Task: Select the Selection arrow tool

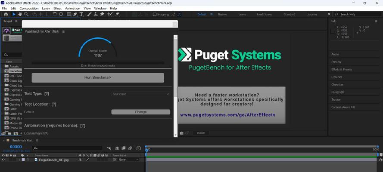Action: pyautogui.click(x=14, y=14)
